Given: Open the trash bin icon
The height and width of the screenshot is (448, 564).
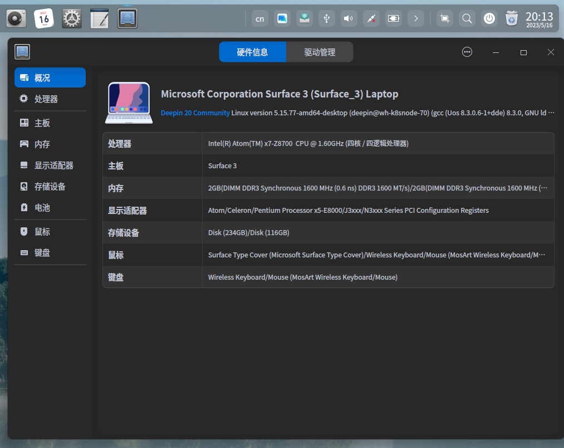Looking at the screenshot, I should 512,19.
